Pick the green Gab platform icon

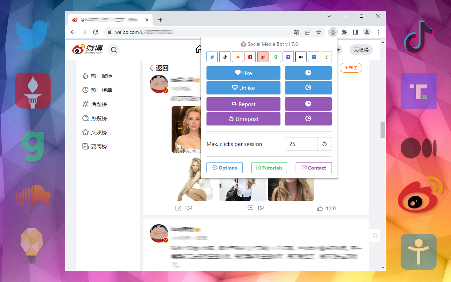click(x=276, y=57)
